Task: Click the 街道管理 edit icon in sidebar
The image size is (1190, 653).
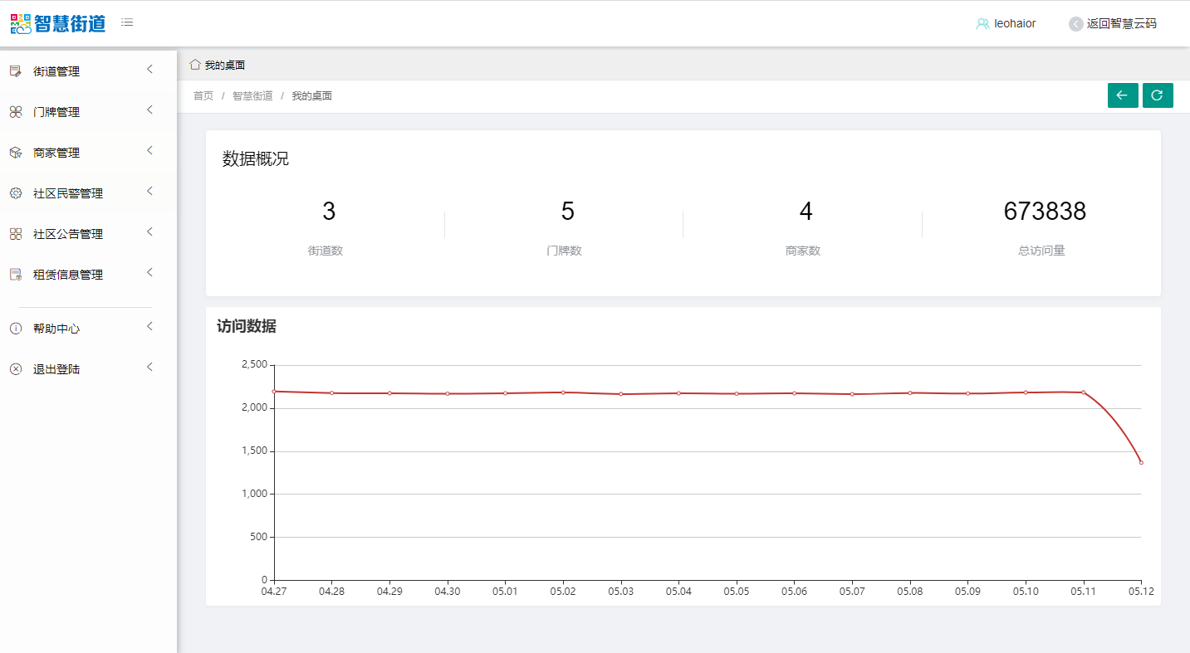Action: [15, 71]
